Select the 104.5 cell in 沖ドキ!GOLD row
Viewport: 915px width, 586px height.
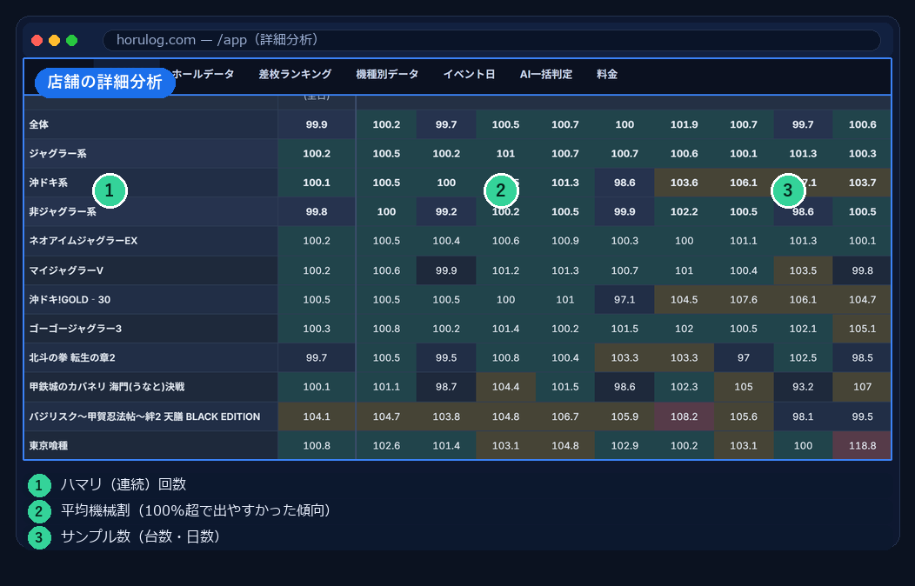(x=684, y=300)
